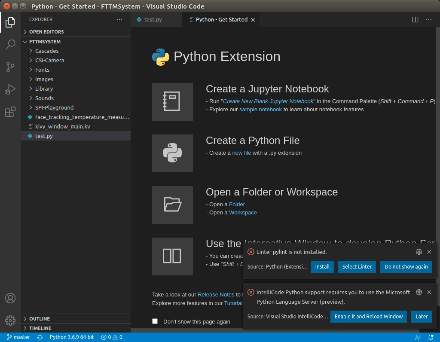Image resolution: width=440 pixels, height=342 pixels.
Task: Click the Open Folder tile icon
Action: (172, 205)
